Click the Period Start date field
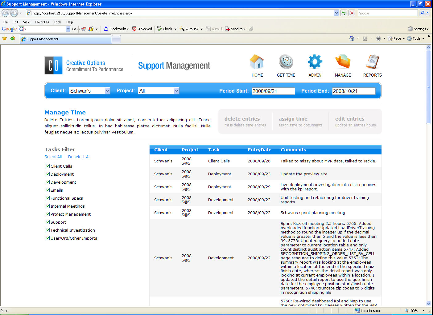The image size is (433, 315). point(273,91)
